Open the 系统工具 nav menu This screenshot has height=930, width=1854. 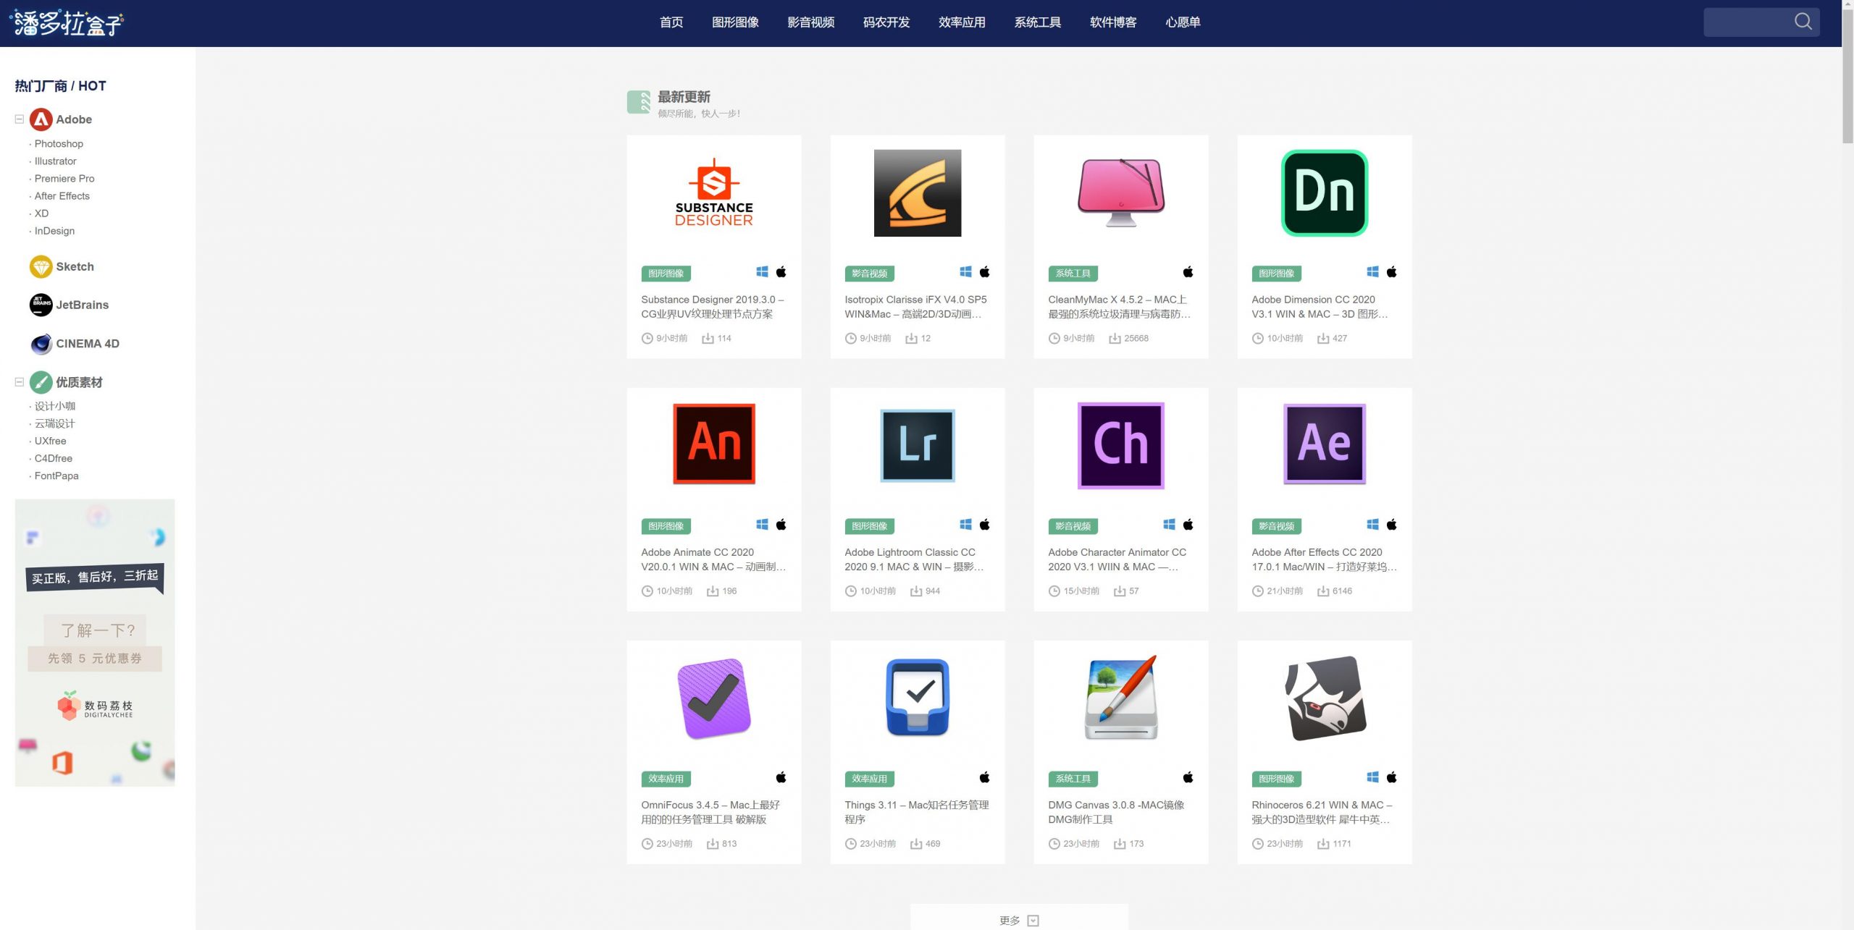point(1038,22)
